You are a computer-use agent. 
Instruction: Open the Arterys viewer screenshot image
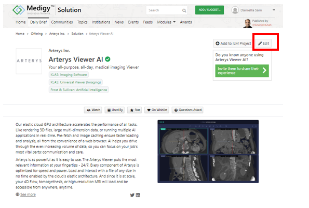208,152
